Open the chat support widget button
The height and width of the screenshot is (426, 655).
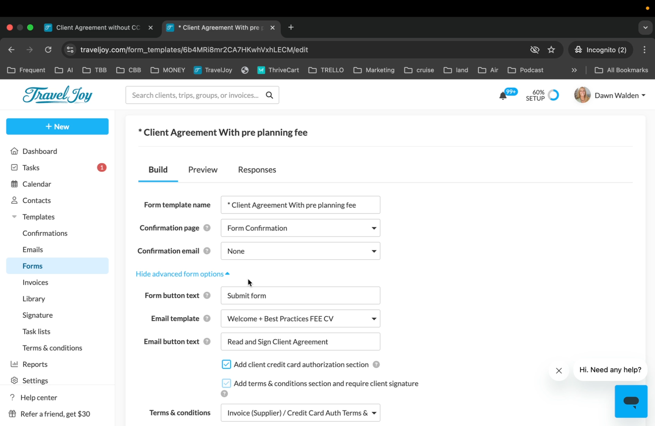(x=631, y=401)
